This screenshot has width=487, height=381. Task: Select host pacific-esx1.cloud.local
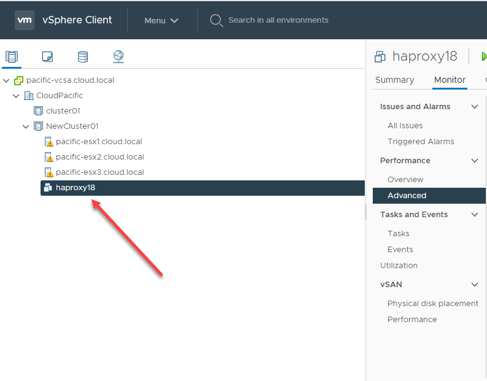coord(99,142)
